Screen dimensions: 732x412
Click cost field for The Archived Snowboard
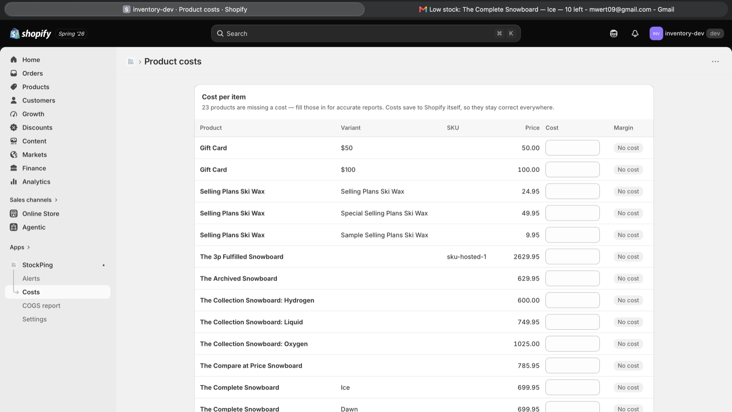[x=572, y=278]
